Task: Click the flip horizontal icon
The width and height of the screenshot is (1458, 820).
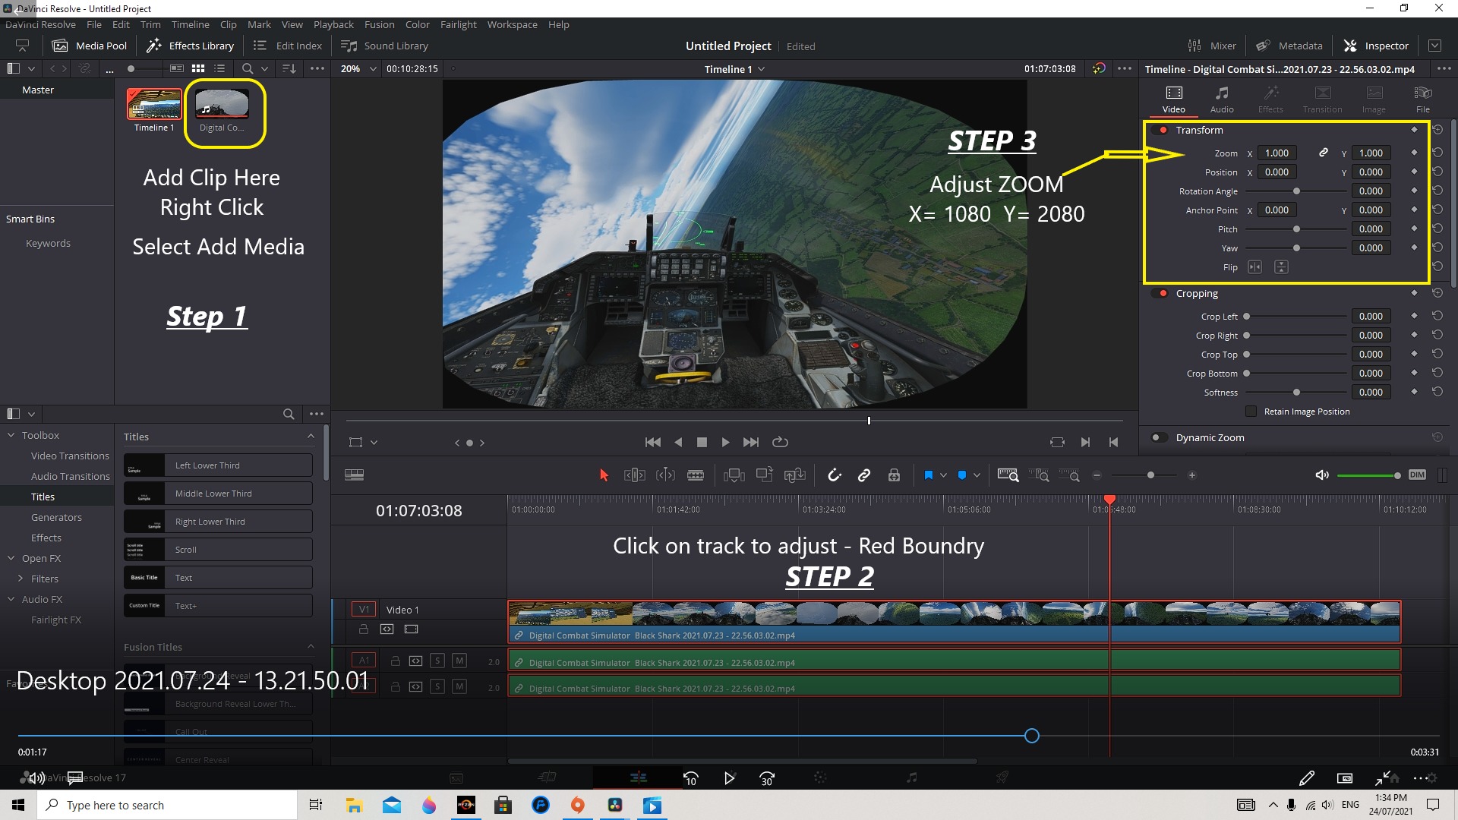Action: coord(1254,267)
